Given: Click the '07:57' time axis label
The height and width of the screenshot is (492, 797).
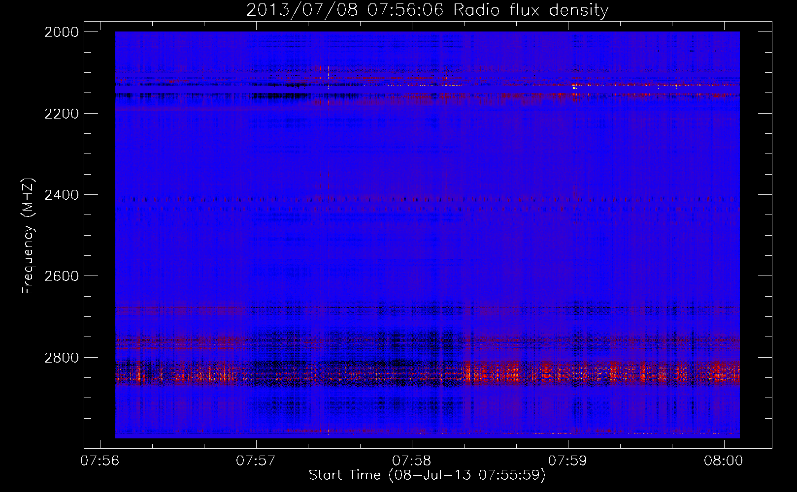Looking at the screenshot, I should coord(256,461).
